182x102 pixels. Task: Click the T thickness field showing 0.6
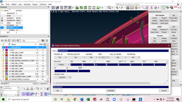[x=100, y=65]
